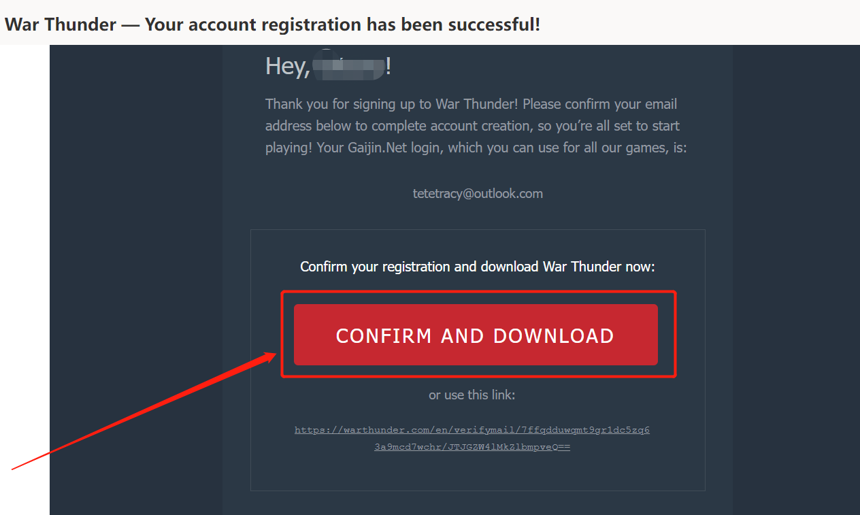Click the tip of the red arrow annotation

(276, 354)
